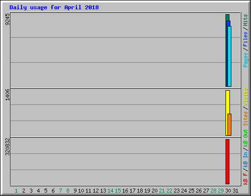Click day 29 on the x-axis
The width and height of the screenshot is (251, 196).
pyautogui.click(x=221, y=191)
